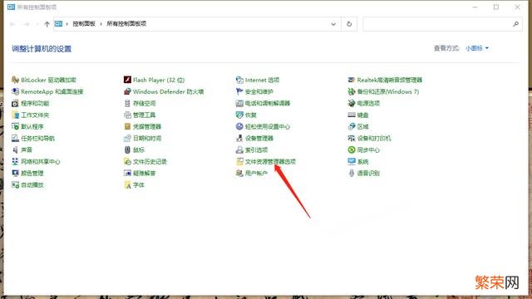Open the 设备管理器 icon
The image size is (532, 299).
[x=239, y=139]
